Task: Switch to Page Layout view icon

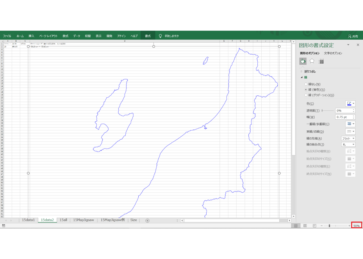Action: pos(305,226)
